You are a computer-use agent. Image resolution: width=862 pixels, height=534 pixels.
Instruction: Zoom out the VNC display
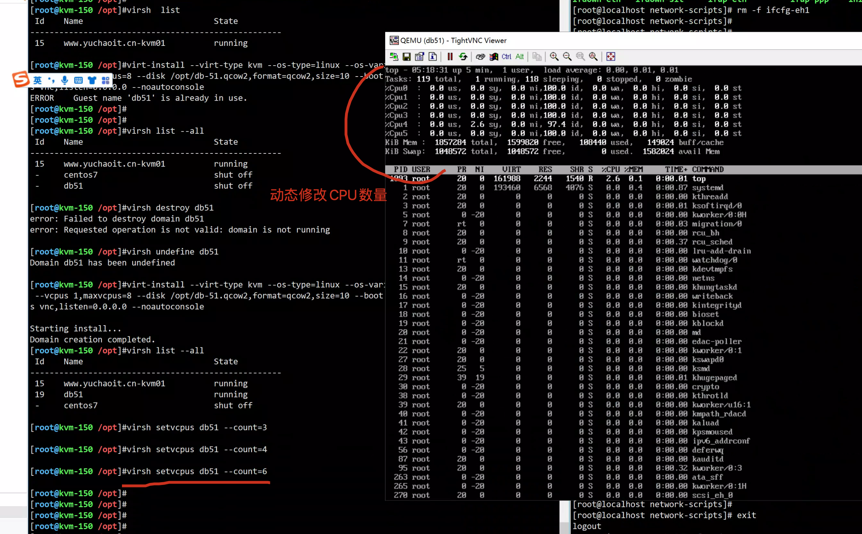click(567, 56)
